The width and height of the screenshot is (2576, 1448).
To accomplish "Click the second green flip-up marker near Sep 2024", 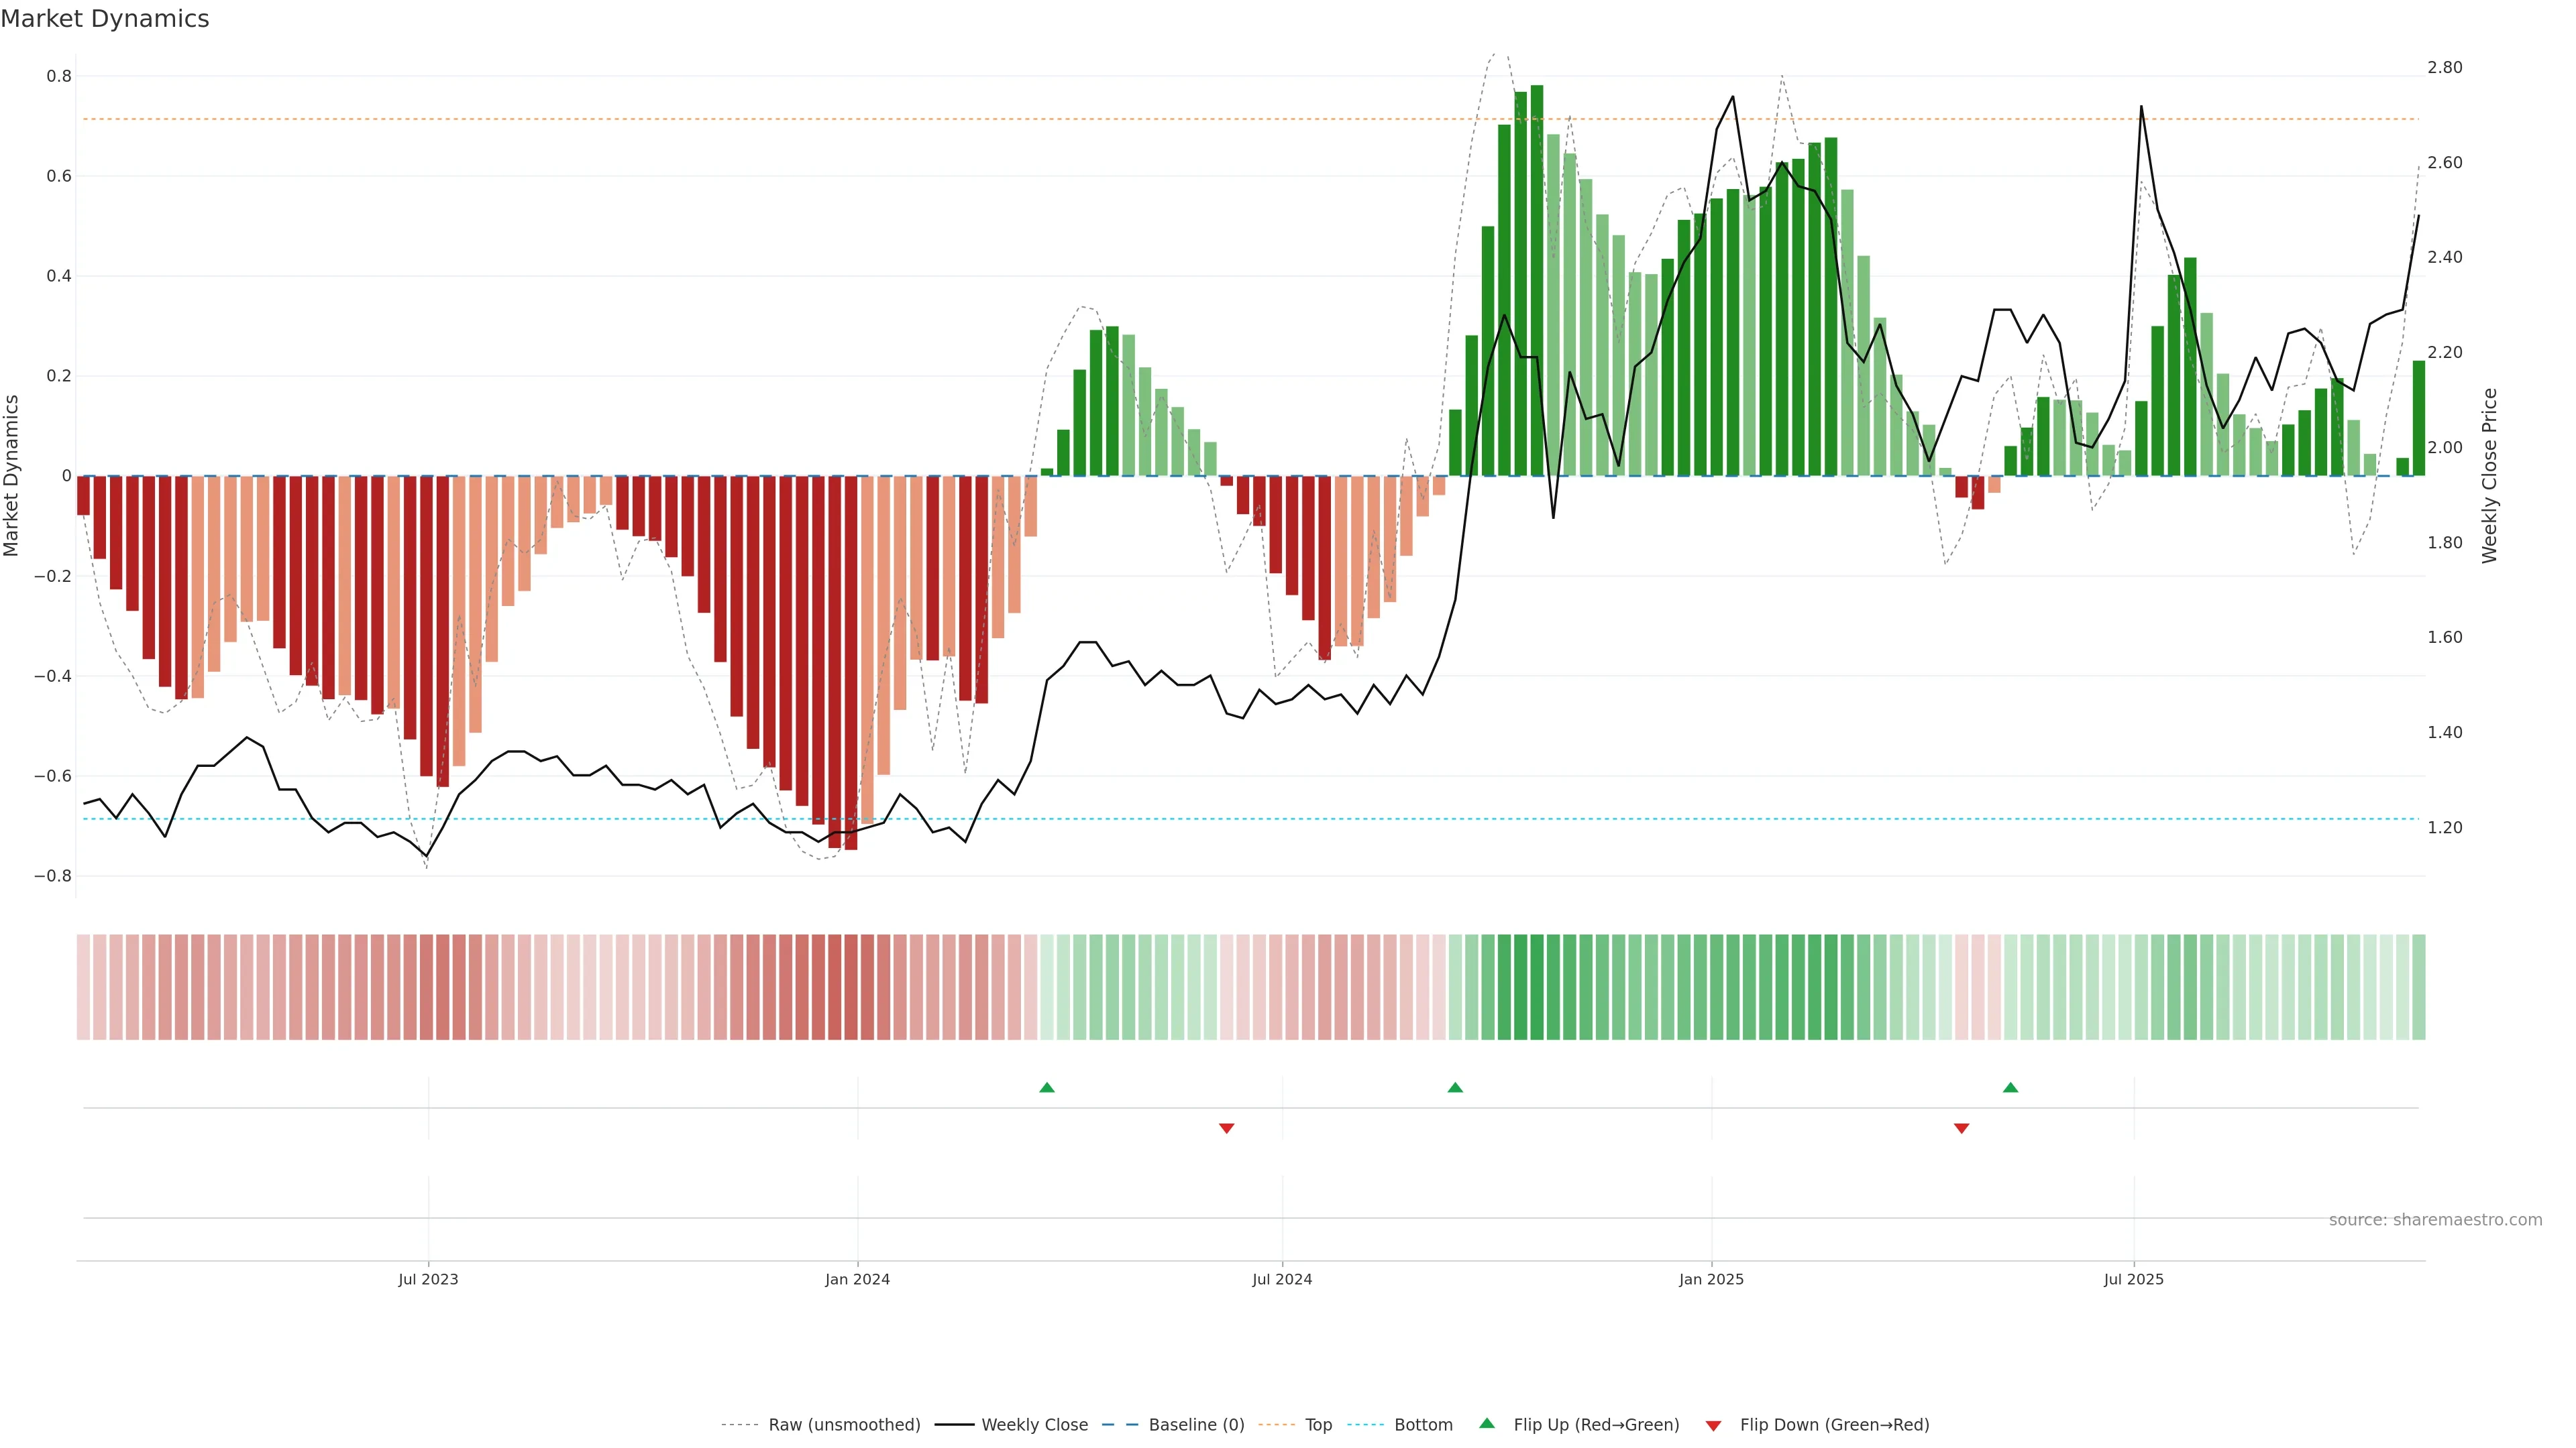I will pos(1455,1087).
